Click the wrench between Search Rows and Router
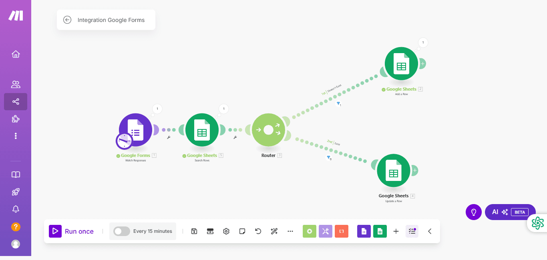 (x=235, y=137)
